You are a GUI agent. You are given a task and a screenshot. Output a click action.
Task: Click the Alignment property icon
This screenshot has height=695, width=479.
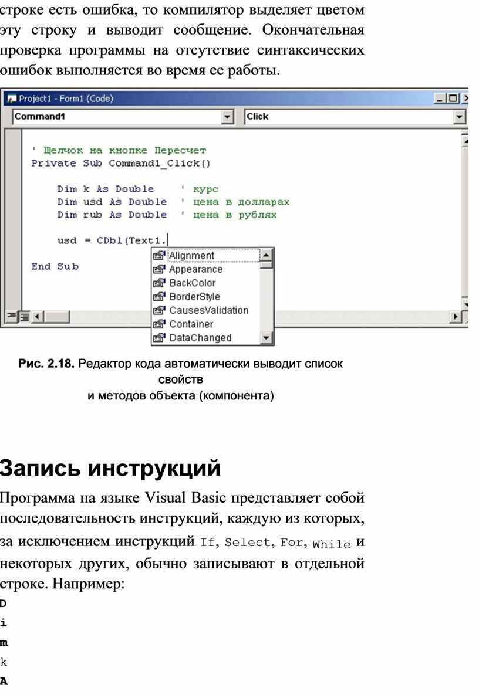point(159,256)
